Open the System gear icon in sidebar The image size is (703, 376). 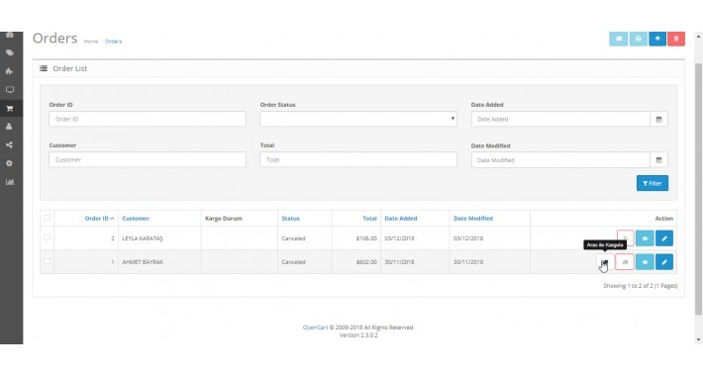(x=10, y=163)
